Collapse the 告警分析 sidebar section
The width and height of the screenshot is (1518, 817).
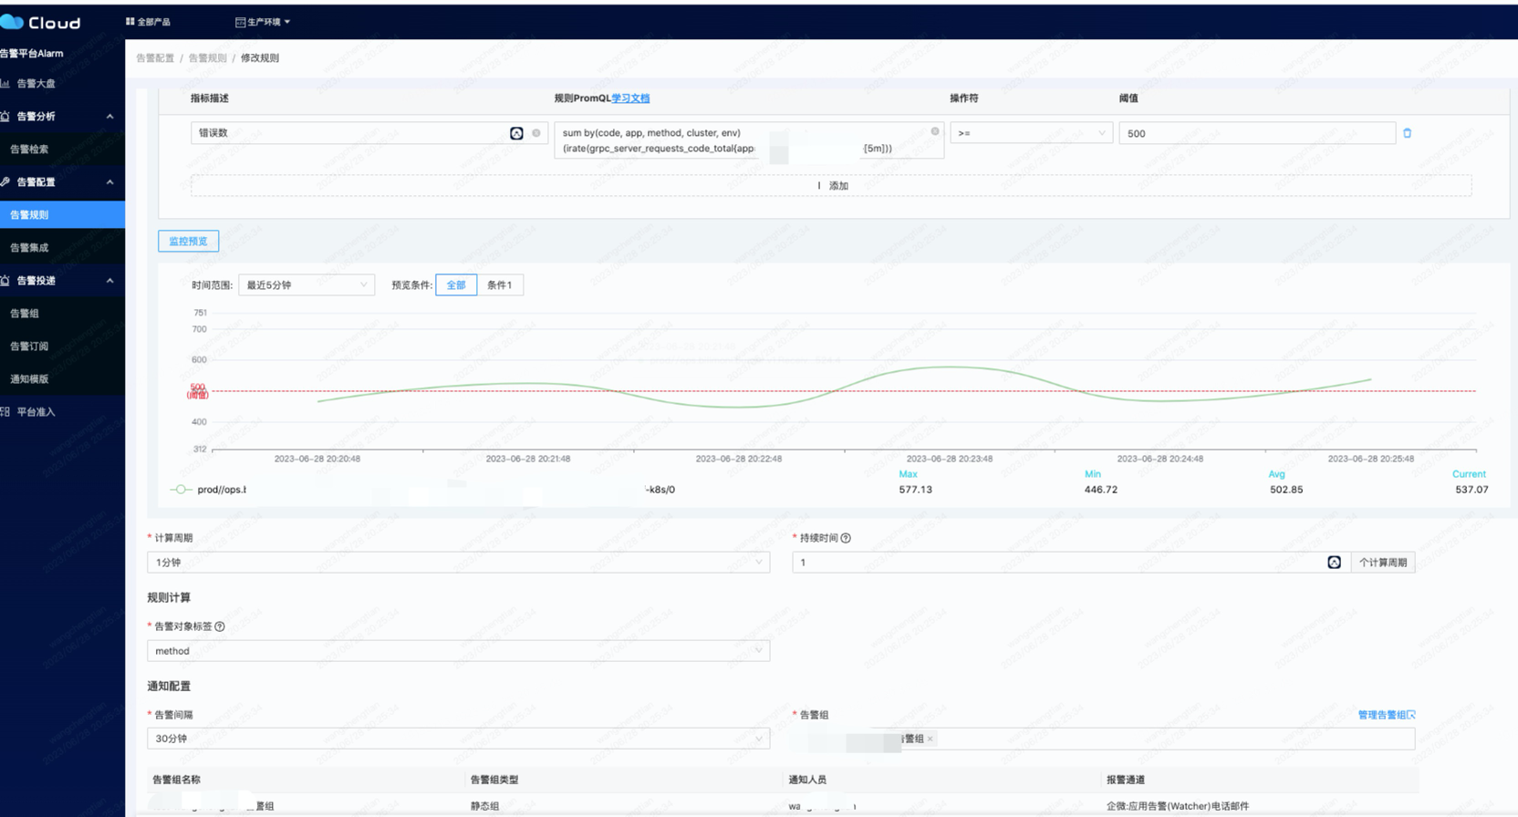[x=109, y=117]
